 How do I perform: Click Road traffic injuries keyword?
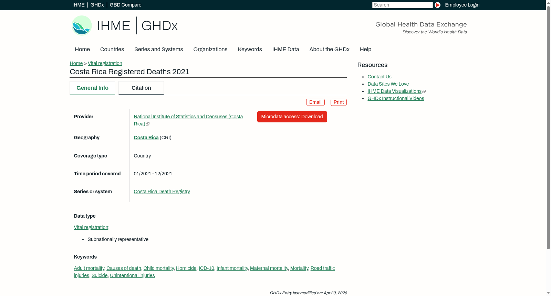click(323, 268)
